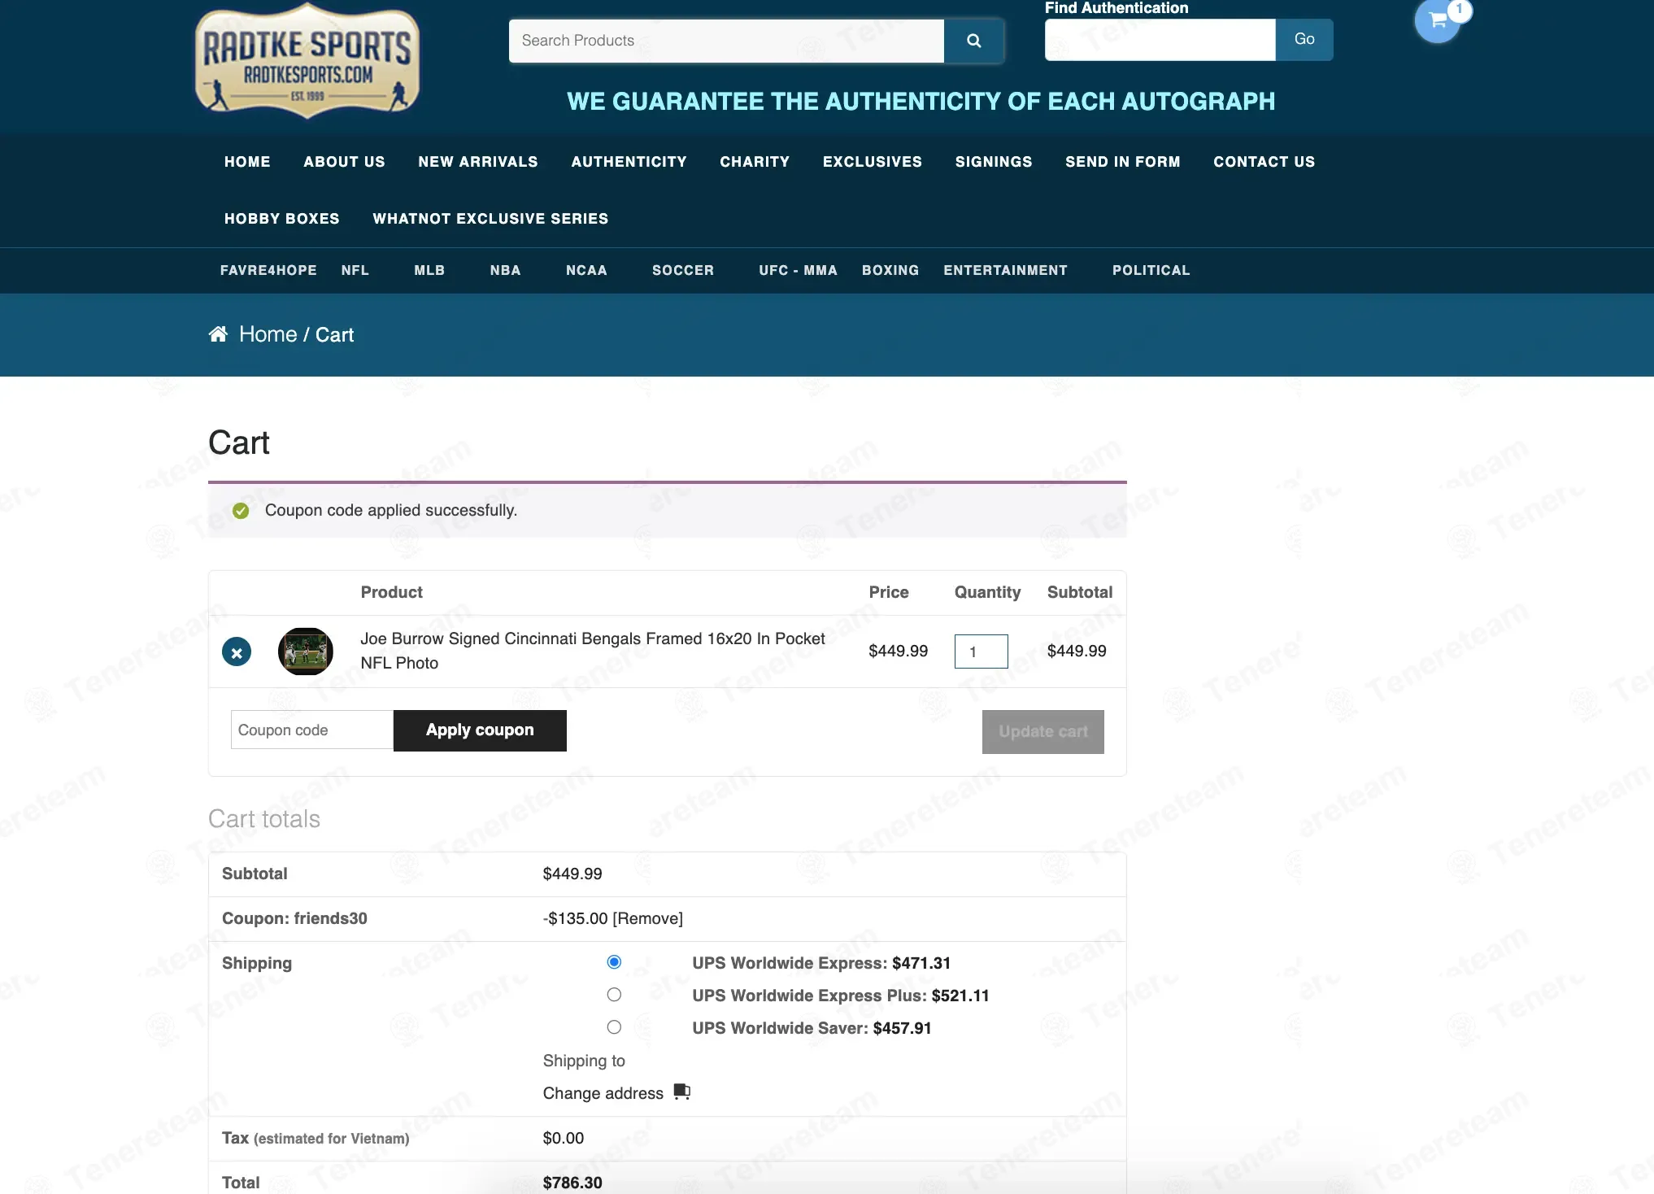Click the 'Coupon code applied successfully.' message

point(391,510)
